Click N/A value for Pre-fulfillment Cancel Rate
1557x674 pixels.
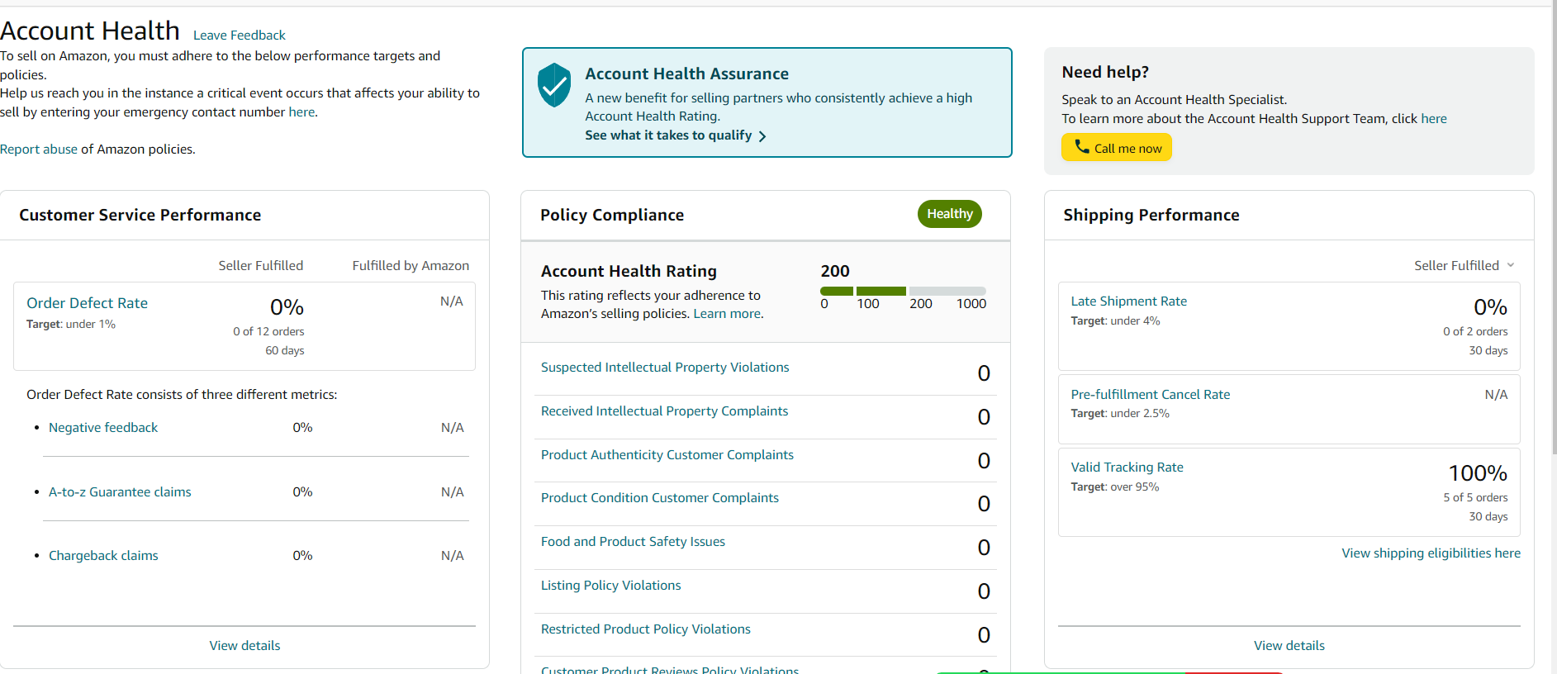[1496, 395]
